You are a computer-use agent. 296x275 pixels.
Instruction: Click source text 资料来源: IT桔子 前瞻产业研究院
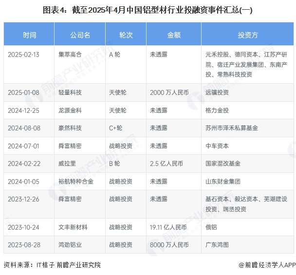click(x=52, y=265)
